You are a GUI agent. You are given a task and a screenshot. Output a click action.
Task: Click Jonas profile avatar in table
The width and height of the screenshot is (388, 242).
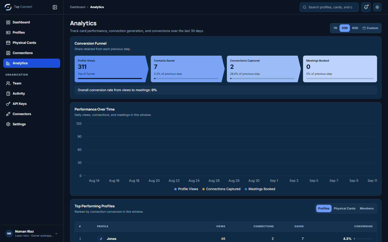point(101,239)
